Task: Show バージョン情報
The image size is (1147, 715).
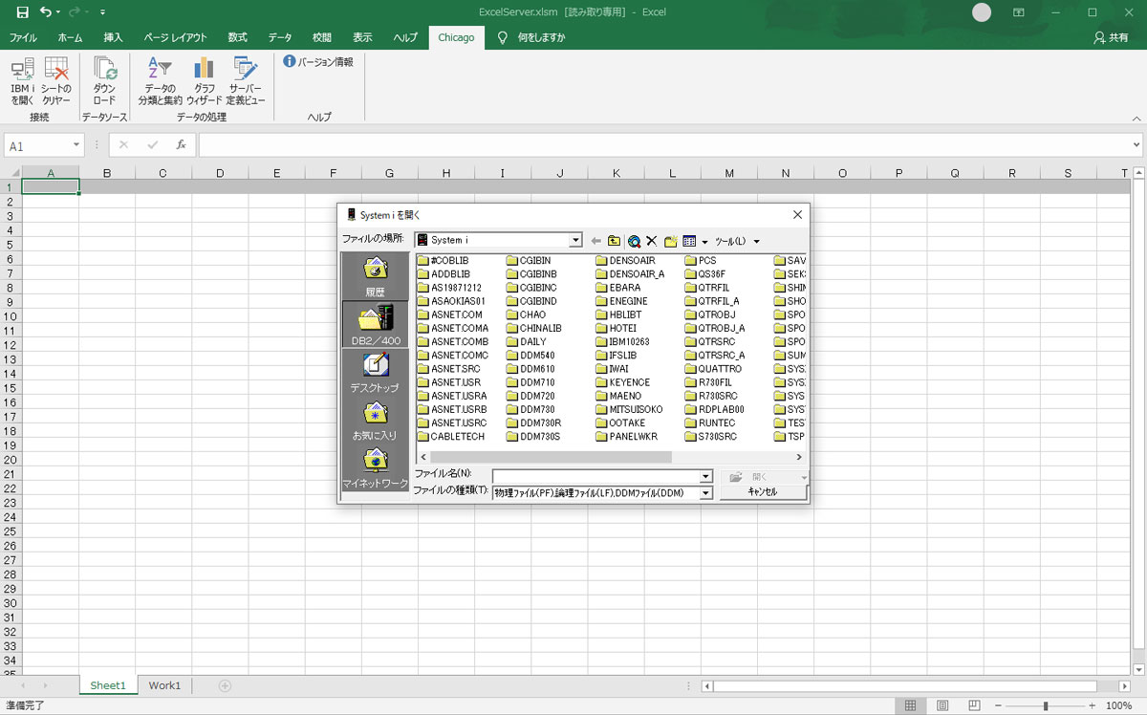Action: [318, 62]
